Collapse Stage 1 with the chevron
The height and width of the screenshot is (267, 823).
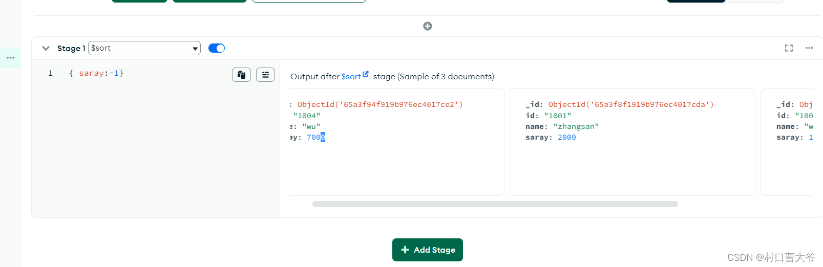tap(46, 48)
